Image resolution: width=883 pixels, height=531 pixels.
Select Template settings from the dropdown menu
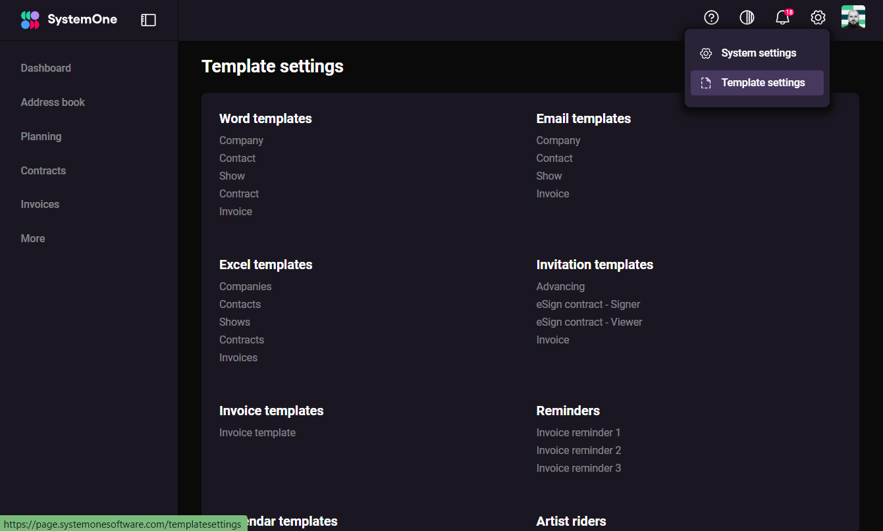click(763, 82)
